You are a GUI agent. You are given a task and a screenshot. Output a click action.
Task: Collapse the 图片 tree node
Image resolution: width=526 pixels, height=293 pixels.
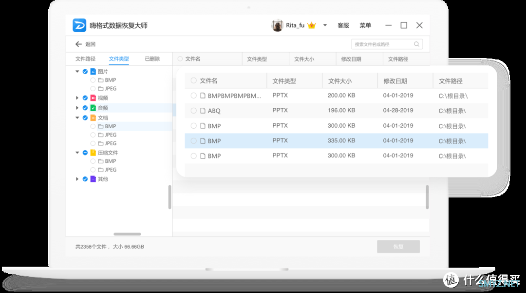click(77, 72)
